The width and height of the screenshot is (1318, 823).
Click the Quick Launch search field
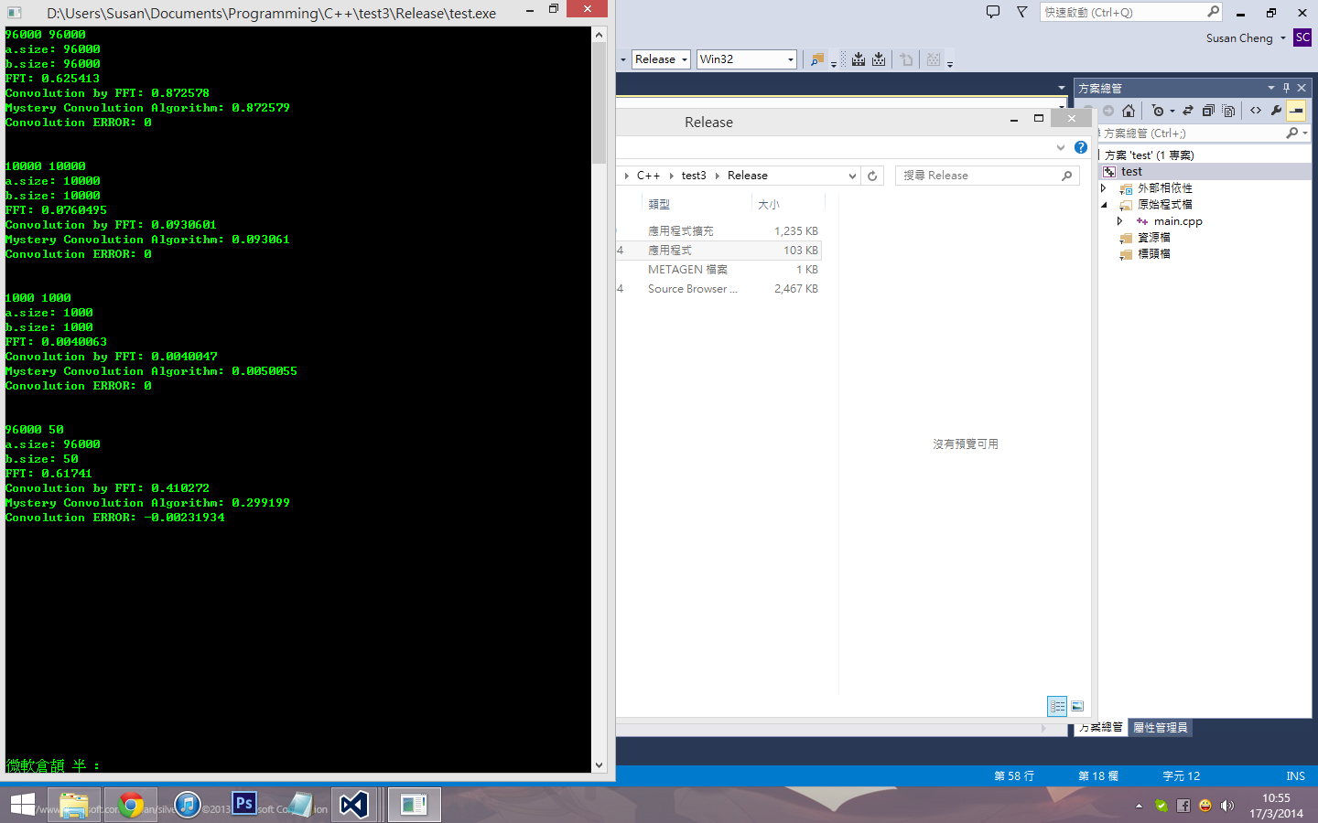[x=1124, y=12]
